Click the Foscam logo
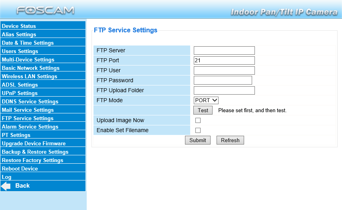The height and width of the screenshot is (210, 342). pyautogui.click(x=45, y=10)
